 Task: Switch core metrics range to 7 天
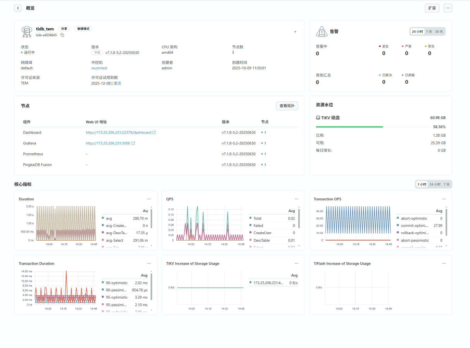pyautogui.click(x=446, y=184)
